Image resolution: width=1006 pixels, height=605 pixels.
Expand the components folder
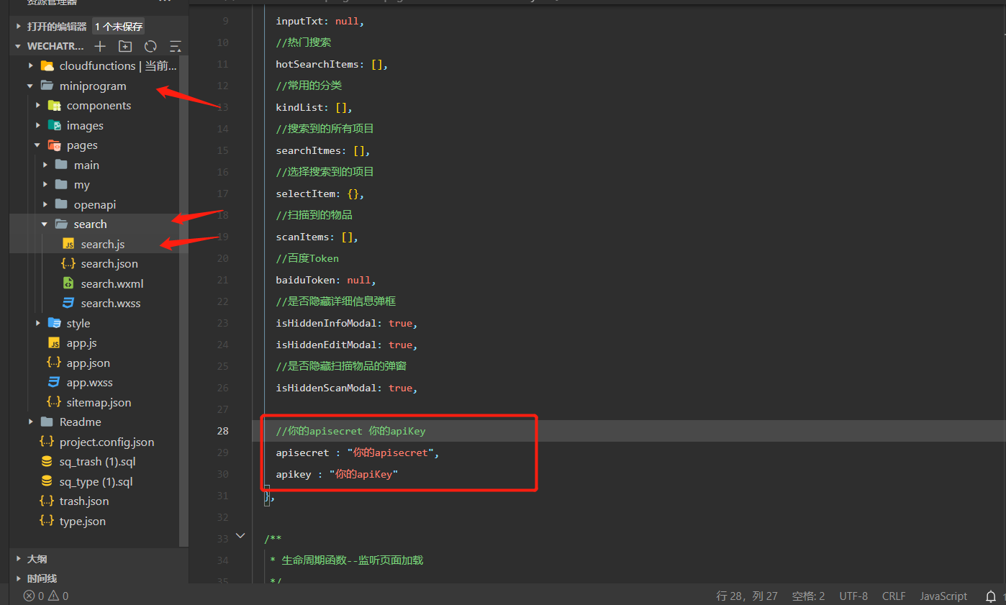pos(99,105)
